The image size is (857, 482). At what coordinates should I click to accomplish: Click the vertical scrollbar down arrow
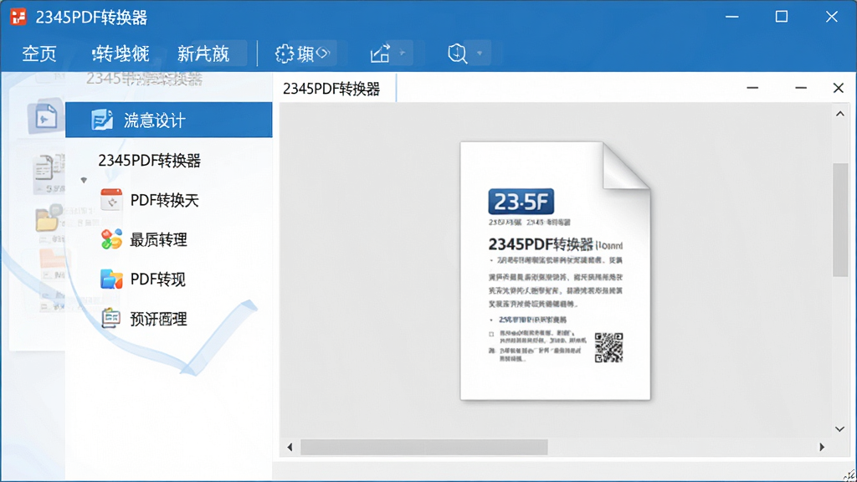(x=840, y=429)
